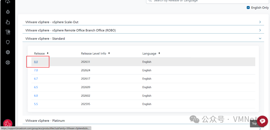
Task: Select the 202602 release level cell
Action: [86, 96]
